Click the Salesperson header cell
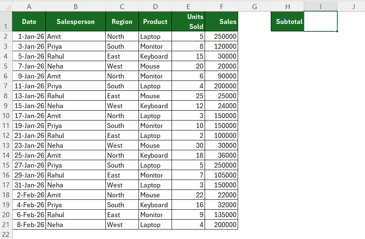 click(76, 21)
